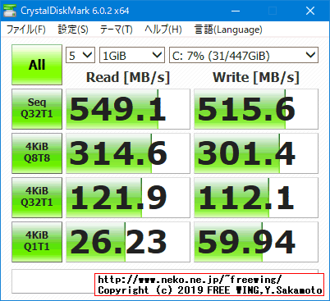Start the Seq Q32T1 test

[37, 109]
